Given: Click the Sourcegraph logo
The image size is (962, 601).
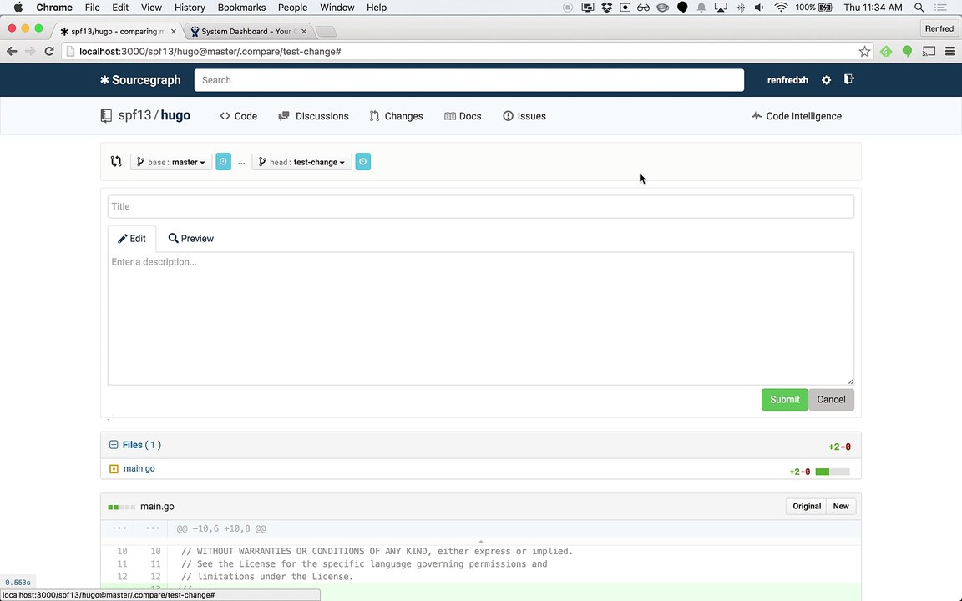Looking at the screenshot, I should (x=140, y=80).
